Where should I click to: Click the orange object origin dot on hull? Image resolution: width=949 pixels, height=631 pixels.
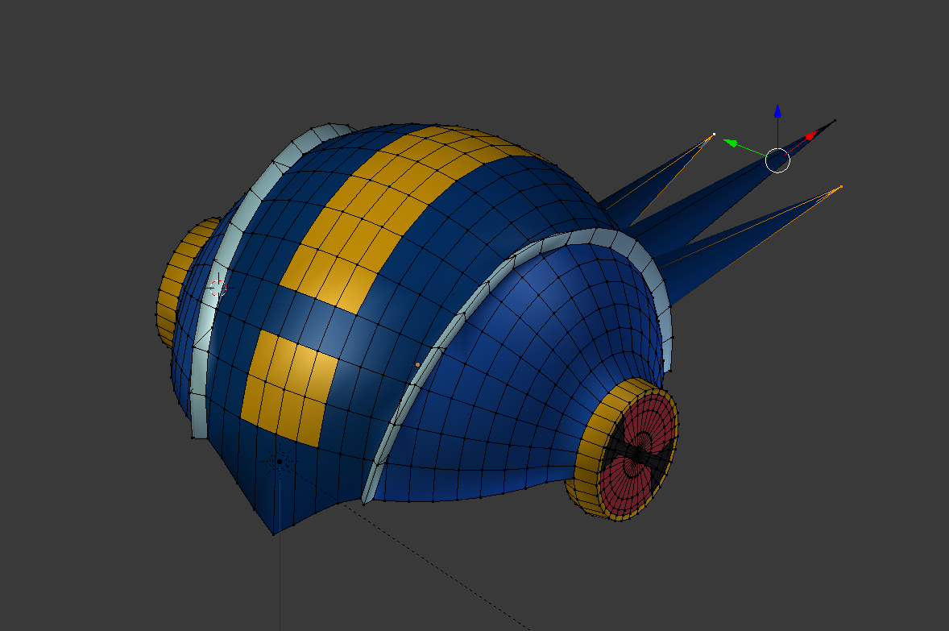417,364
